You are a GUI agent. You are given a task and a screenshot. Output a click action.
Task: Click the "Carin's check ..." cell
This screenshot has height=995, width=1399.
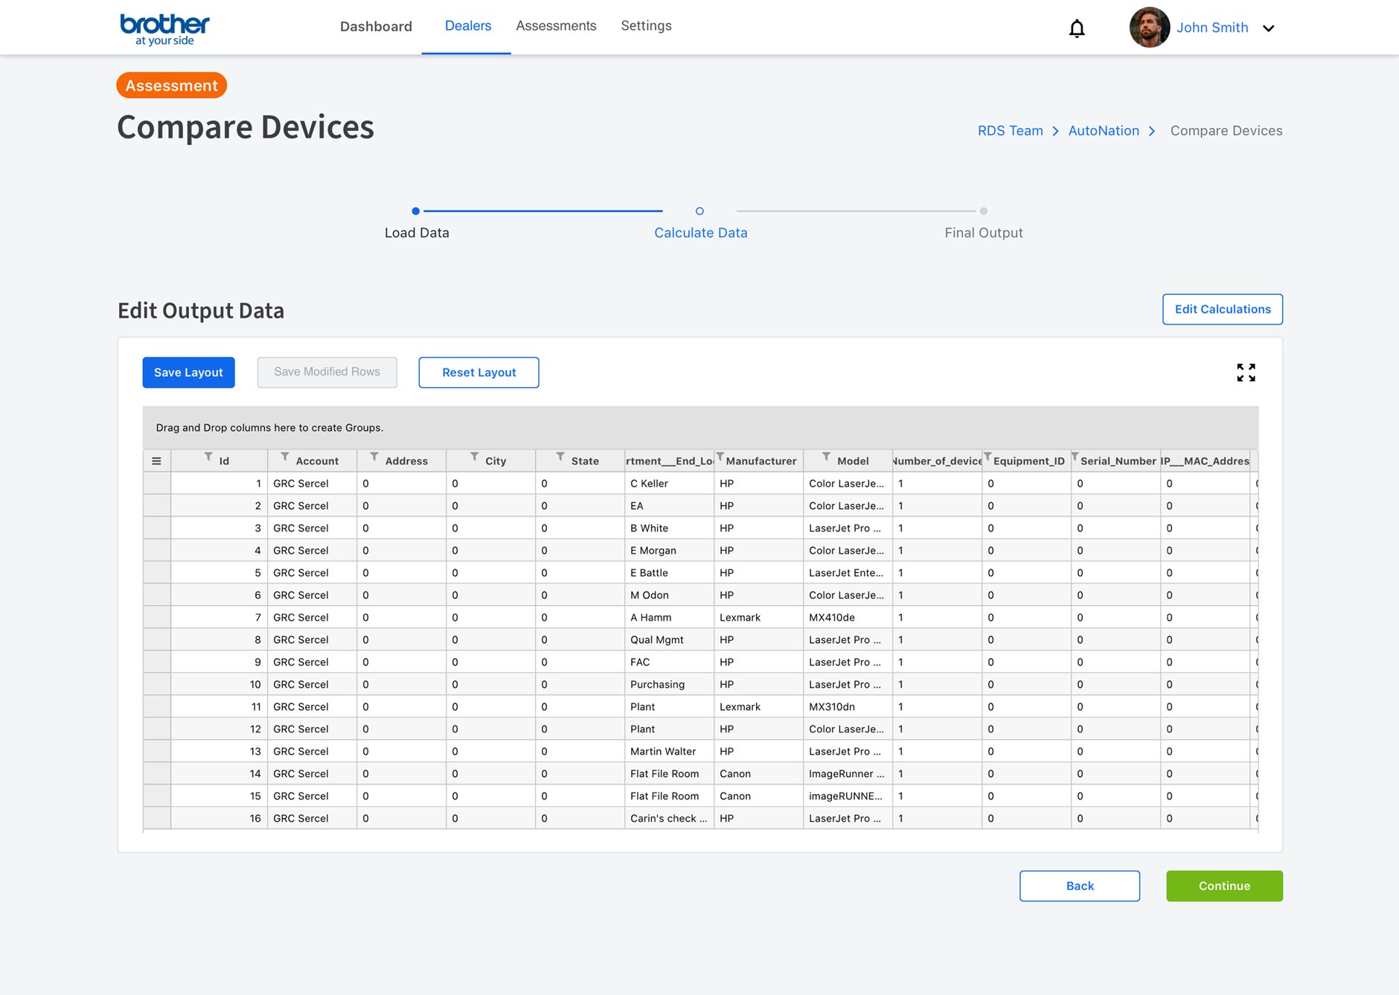point(669,819)
